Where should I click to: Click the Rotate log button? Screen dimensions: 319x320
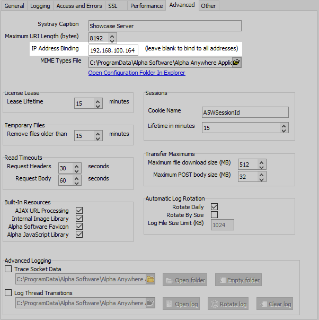228,304
